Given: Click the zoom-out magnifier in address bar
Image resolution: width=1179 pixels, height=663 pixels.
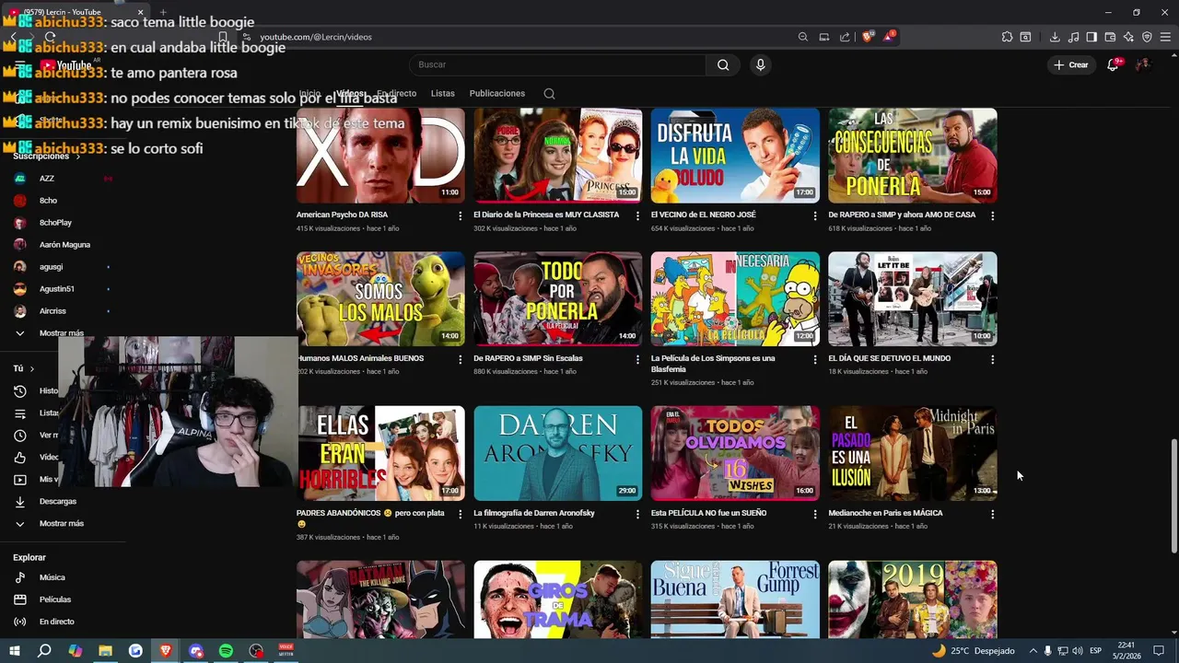Looking at the screenshot, I should (x=802, y=37).
